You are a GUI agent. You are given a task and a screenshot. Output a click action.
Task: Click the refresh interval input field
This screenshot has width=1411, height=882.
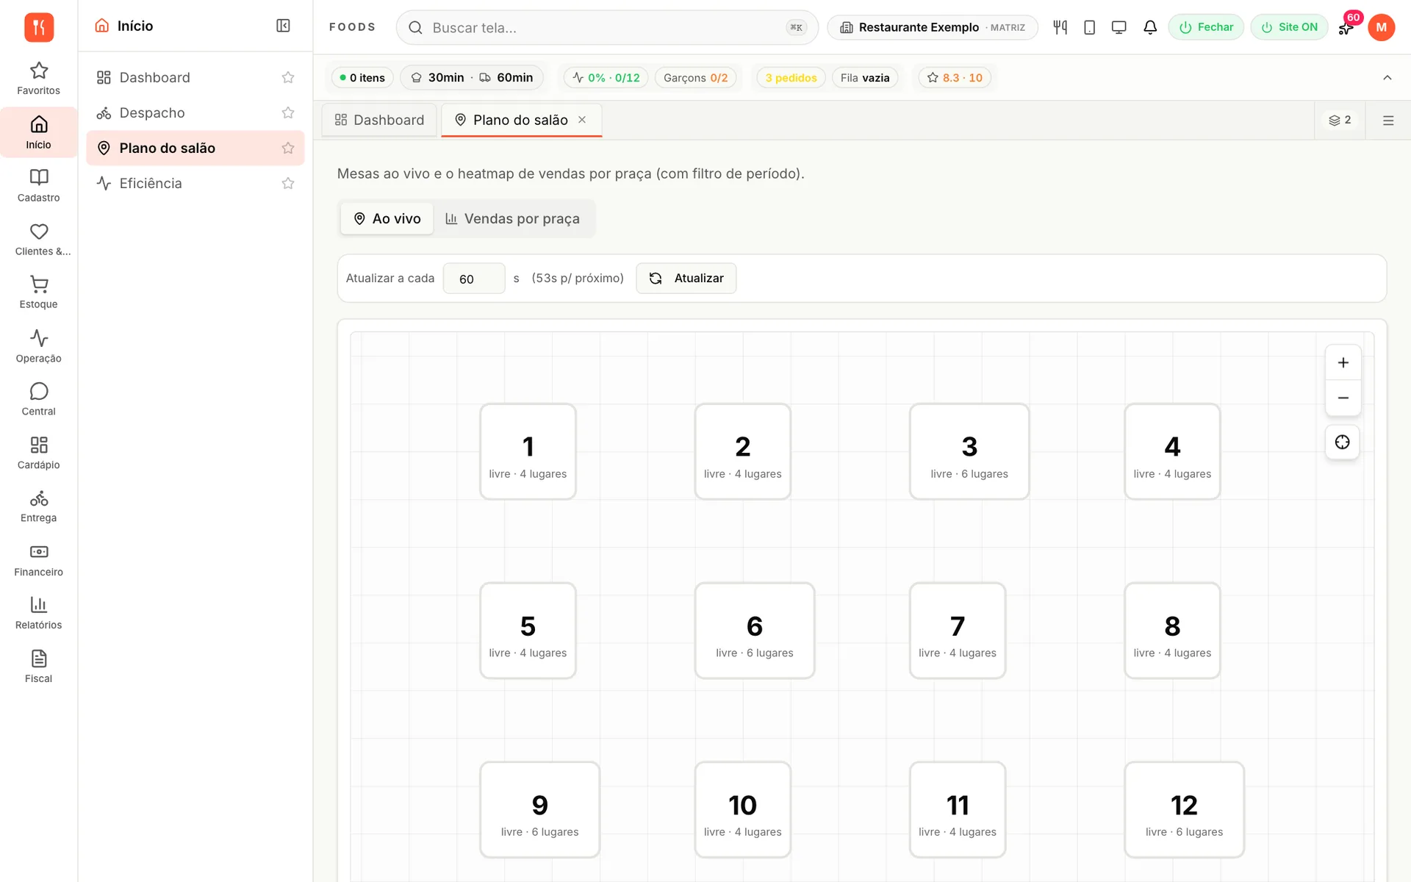point(474,279)
